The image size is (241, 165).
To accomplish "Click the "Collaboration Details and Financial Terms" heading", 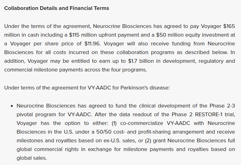I will [x=57, y=8].
